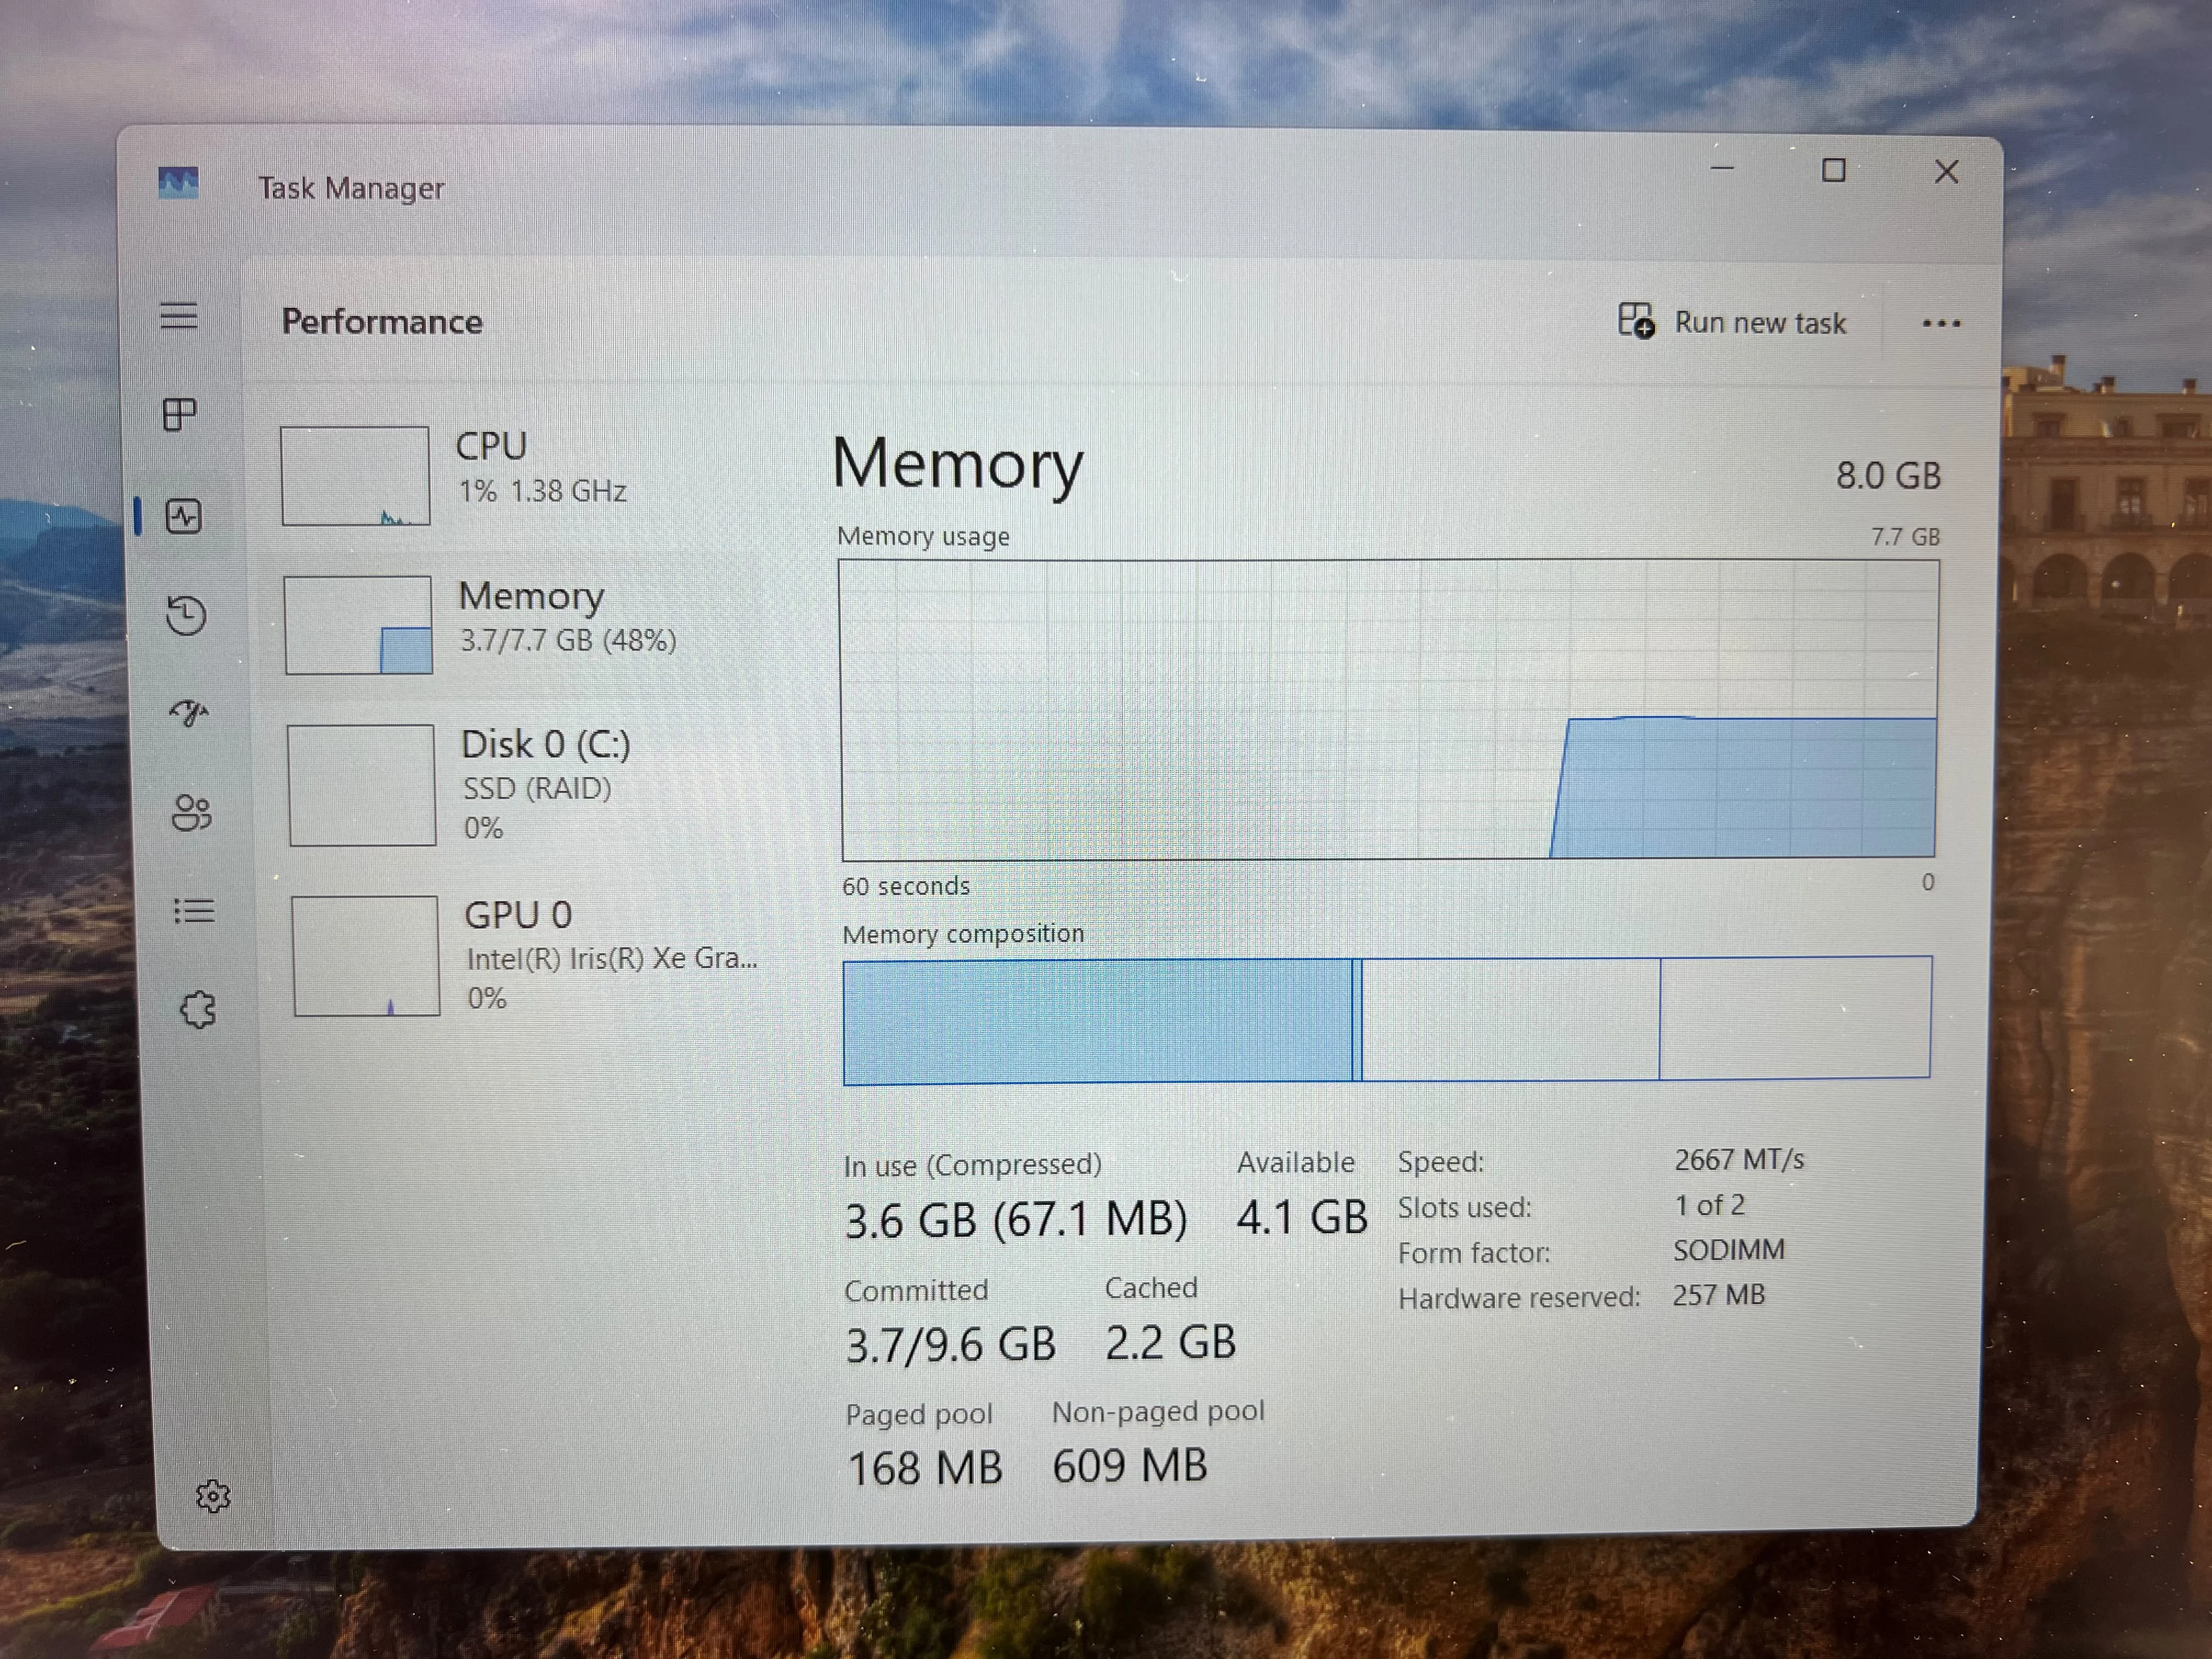
Task: Go to the Processes page icon
Action: tap(180, 414)
